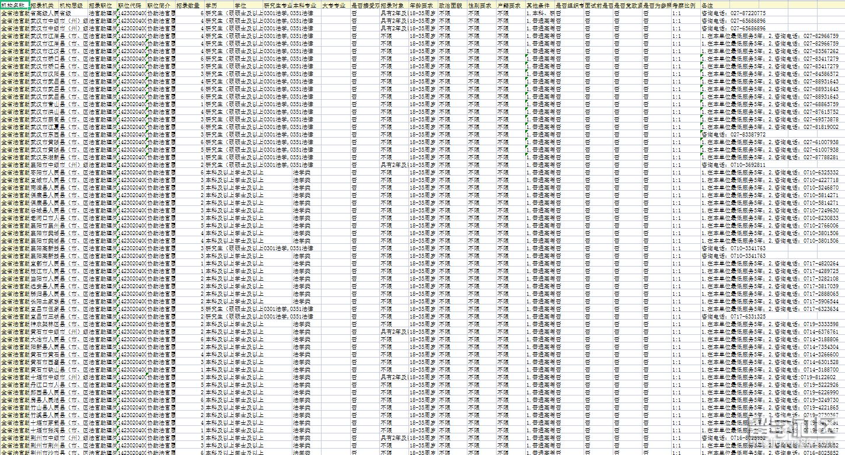Select the 招录对象 header cell
845x455 pixels.
coord(394,5)
